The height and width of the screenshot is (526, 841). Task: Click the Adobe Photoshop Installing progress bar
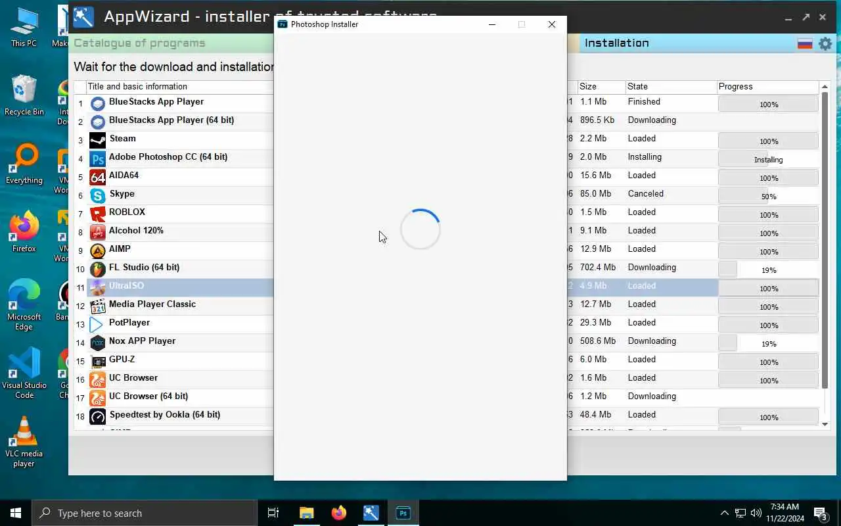click(x=768, y=159)
